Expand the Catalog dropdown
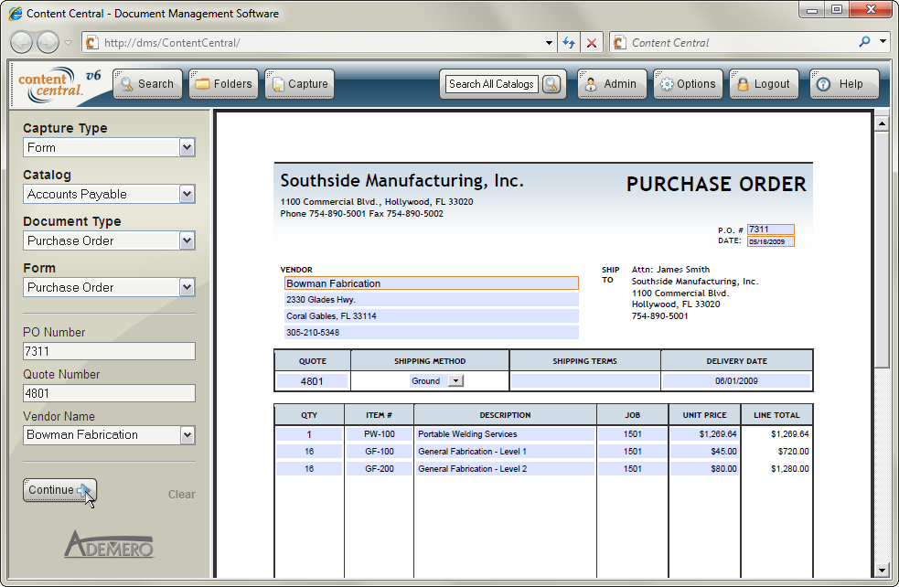The width and height of the screenshot is (899, 587). (x=187, y=194)
